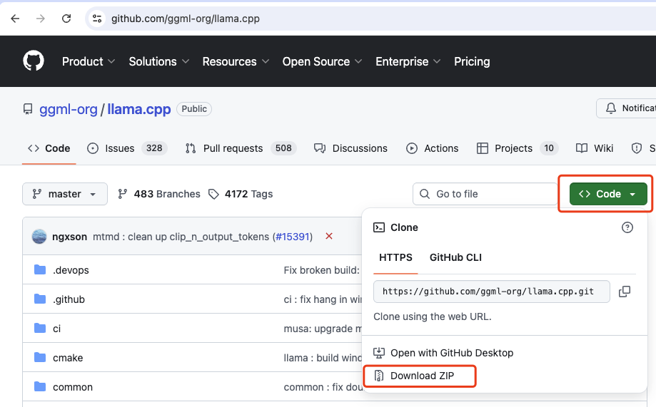This screenshot has height=407, width=656.
Task: Expand the Resources menu
Action: pos(236,61)
